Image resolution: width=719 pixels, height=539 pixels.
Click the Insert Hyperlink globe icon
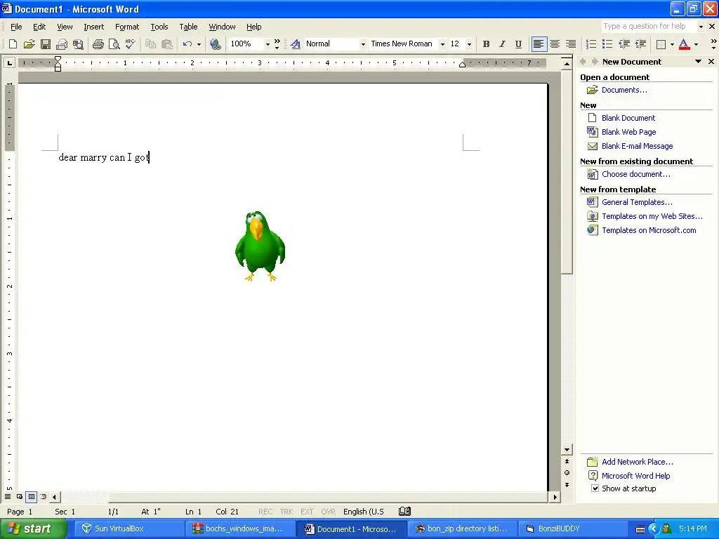(215, 44)
